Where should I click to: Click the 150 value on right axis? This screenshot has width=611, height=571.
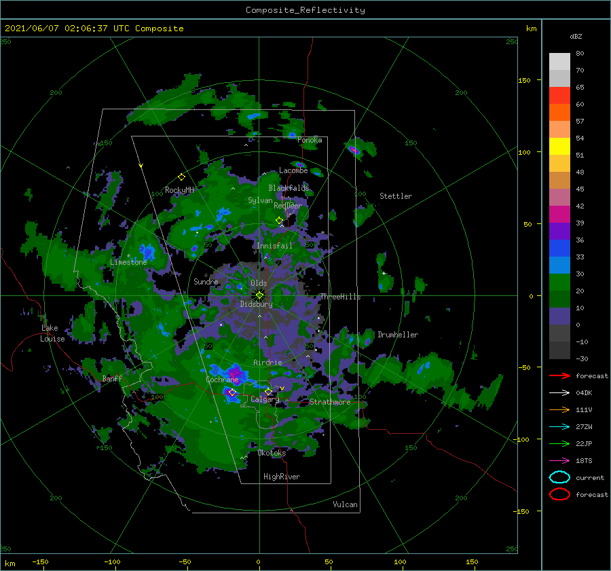[524, 80]
